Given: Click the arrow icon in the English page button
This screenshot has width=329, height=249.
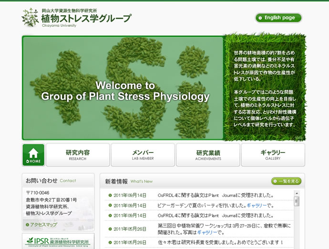Looking at the screenshot, I should pyautogui.click(x=260, y=18).
